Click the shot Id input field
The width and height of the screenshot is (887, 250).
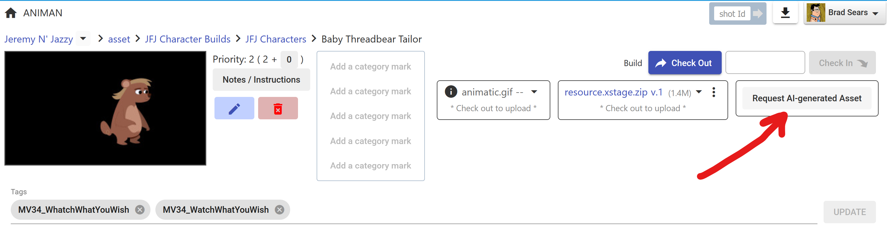[x=732, y=14]
